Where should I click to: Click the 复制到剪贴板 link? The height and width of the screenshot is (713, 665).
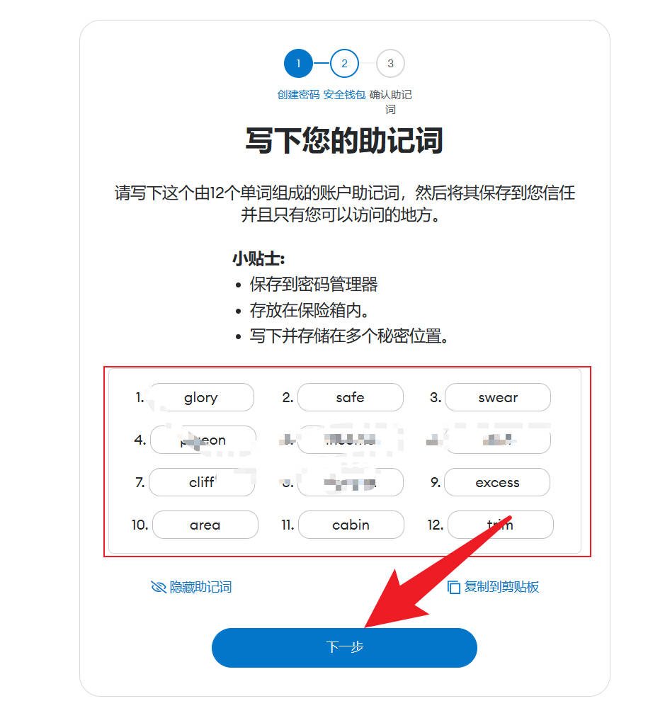point(494,587)
